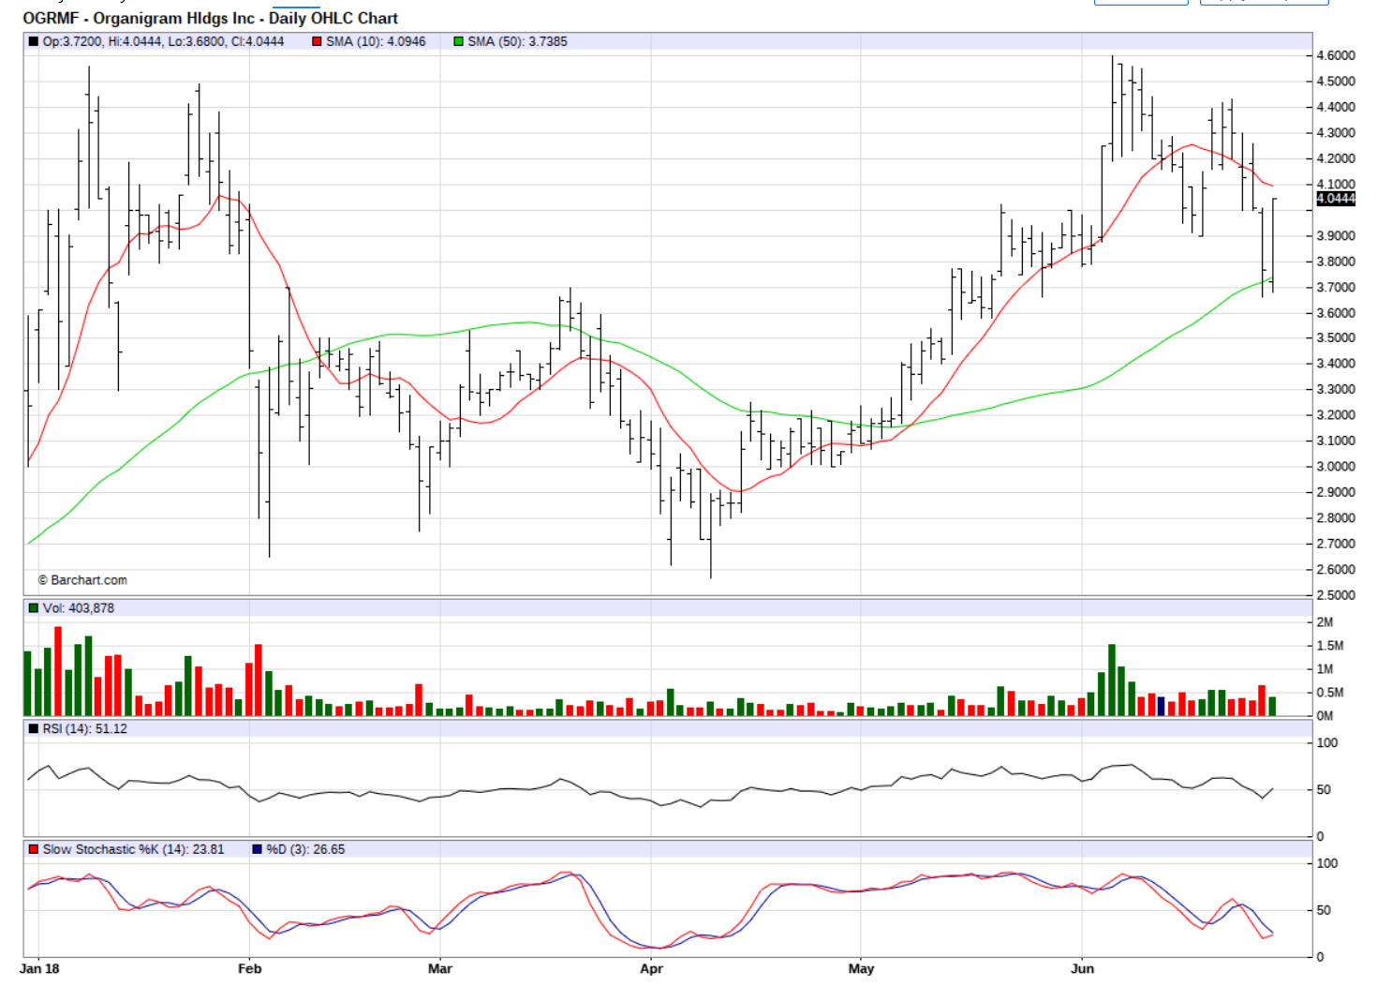Click the 'SMA (10): 4.0946' legend text
1377x987 pixels.
point(376,41)
